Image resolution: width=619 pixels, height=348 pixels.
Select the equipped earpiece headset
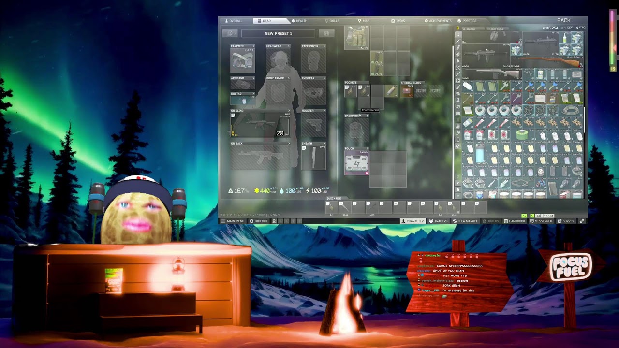point(242,61)
